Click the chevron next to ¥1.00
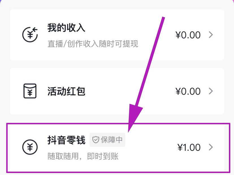Screen dimensions: 234x175 [211, 147]
